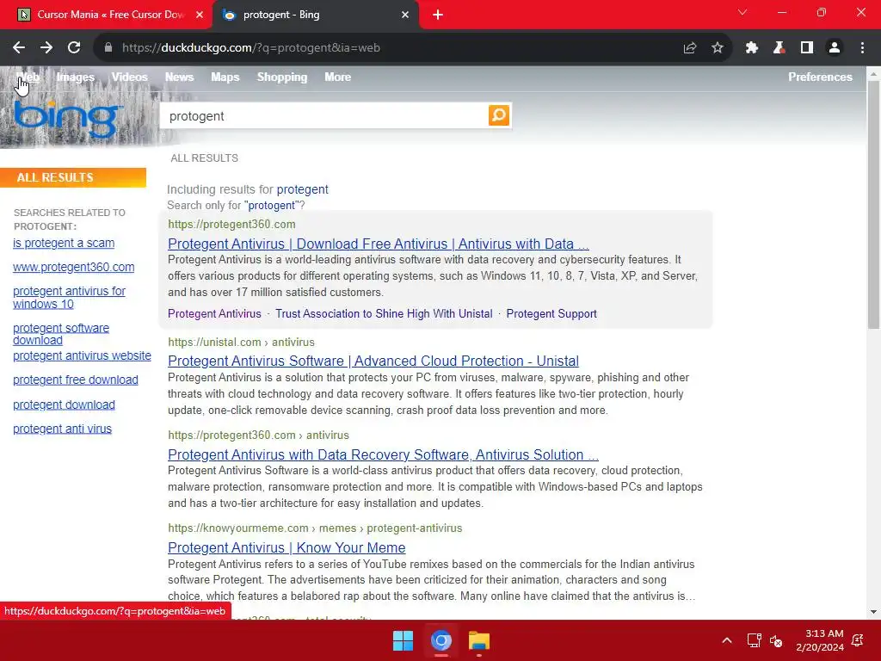
Task: Bookmark this page with the star icon
Action: point(718,48)
